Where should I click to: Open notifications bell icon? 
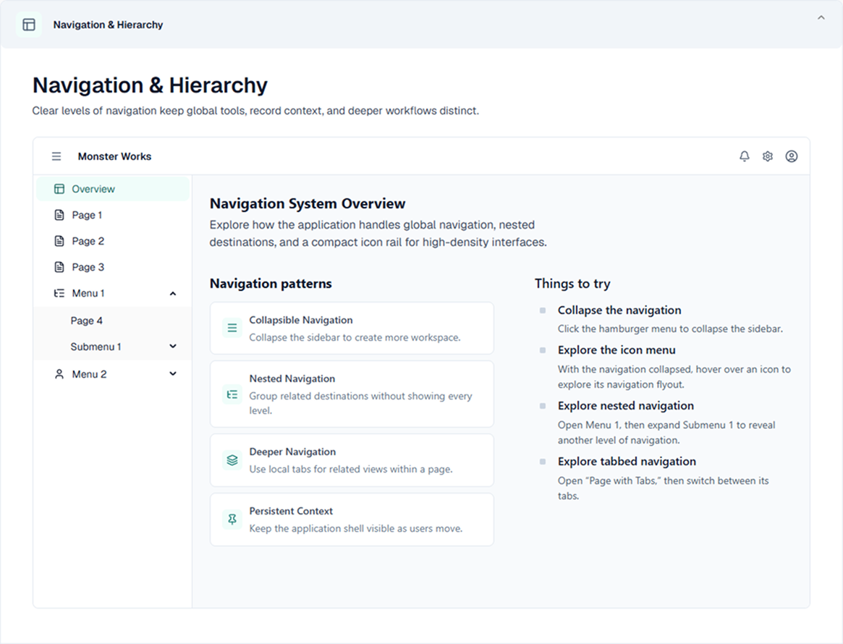pos(744,156)
